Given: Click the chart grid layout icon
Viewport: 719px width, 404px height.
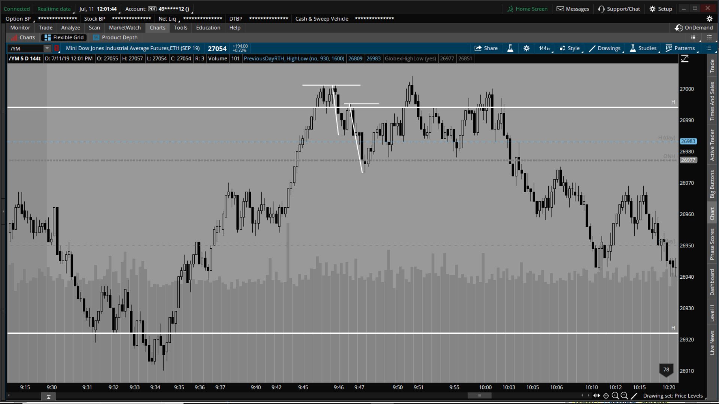Looking at the screenshot, I should click(x=693, y=37).
